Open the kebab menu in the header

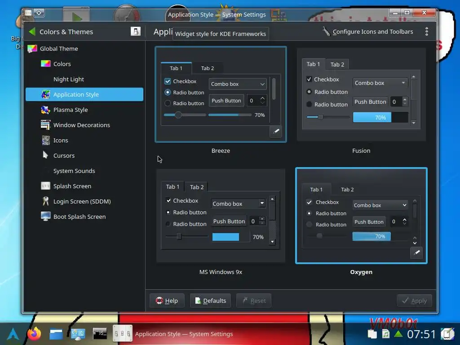(427, 31)
